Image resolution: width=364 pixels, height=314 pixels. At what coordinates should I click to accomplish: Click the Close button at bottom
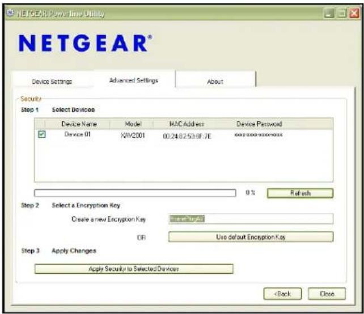327,294
